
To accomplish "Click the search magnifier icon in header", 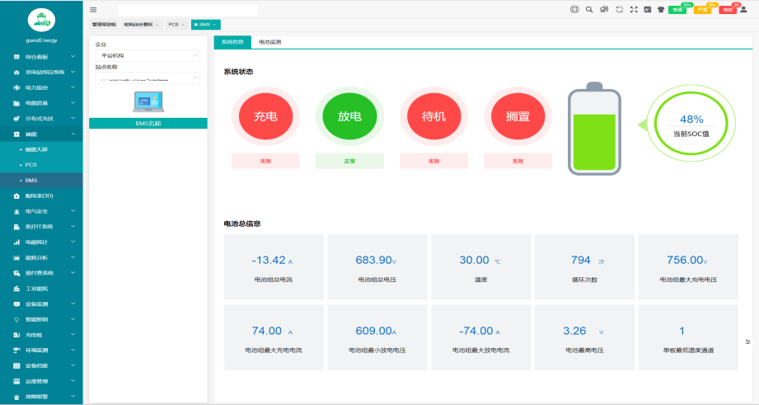I will (589, 10).
